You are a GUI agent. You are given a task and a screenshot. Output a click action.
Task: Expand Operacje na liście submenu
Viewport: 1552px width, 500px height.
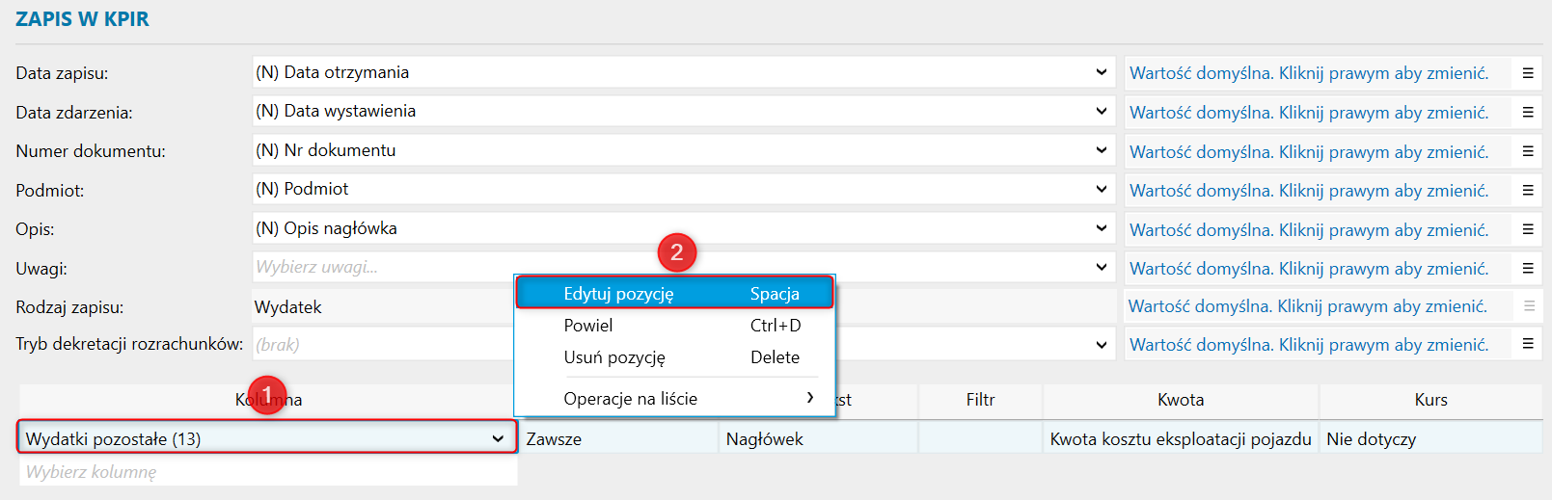[x=674, y=399]
